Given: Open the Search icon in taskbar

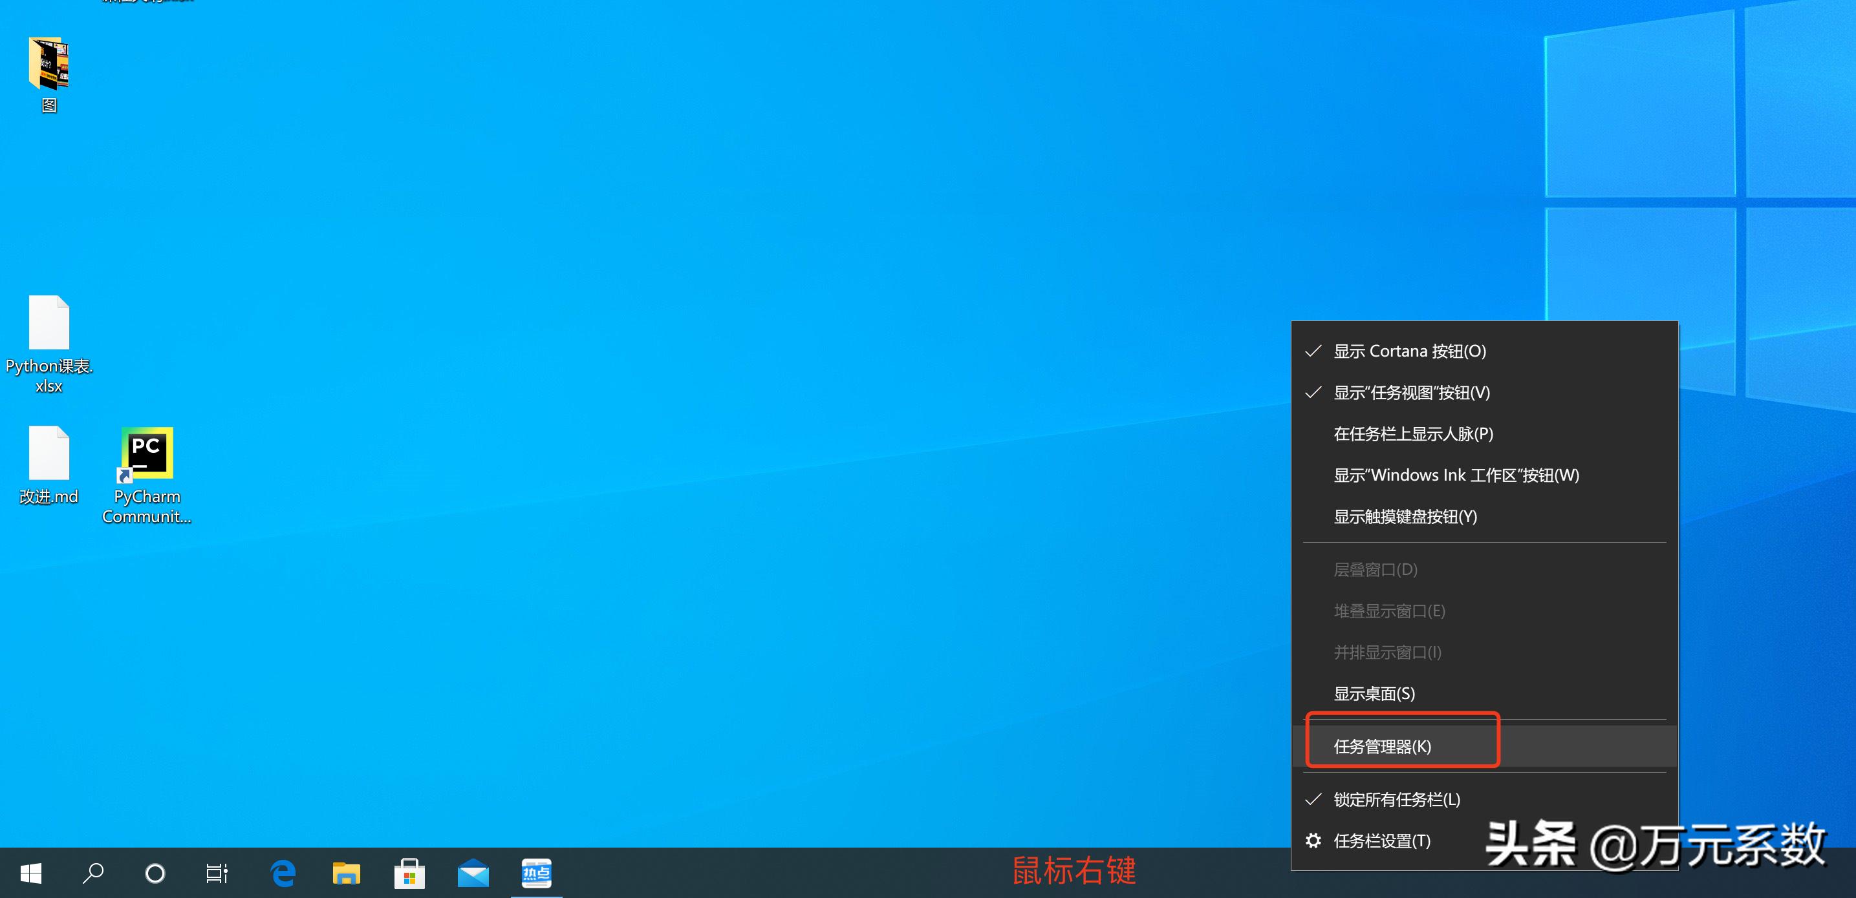Looking at the screenshot, I should coord(94,873).
